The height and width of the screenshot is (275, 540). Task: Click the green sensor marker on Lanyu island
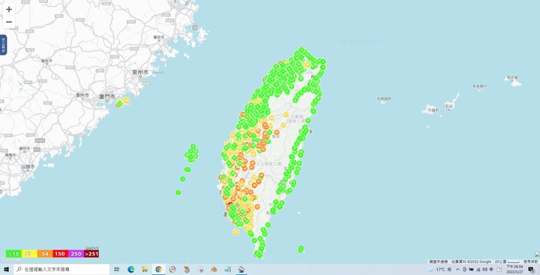301,249
